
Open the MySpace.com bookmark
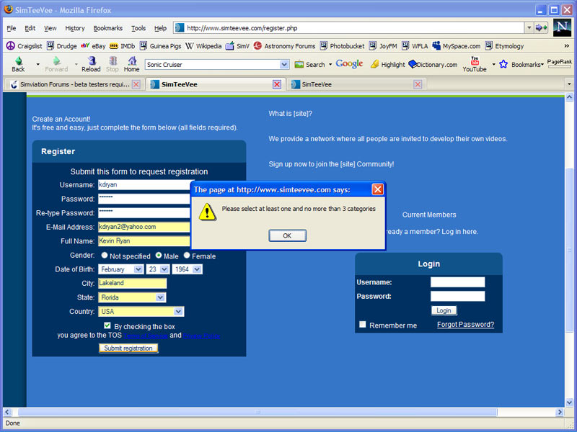coord(457,46)
